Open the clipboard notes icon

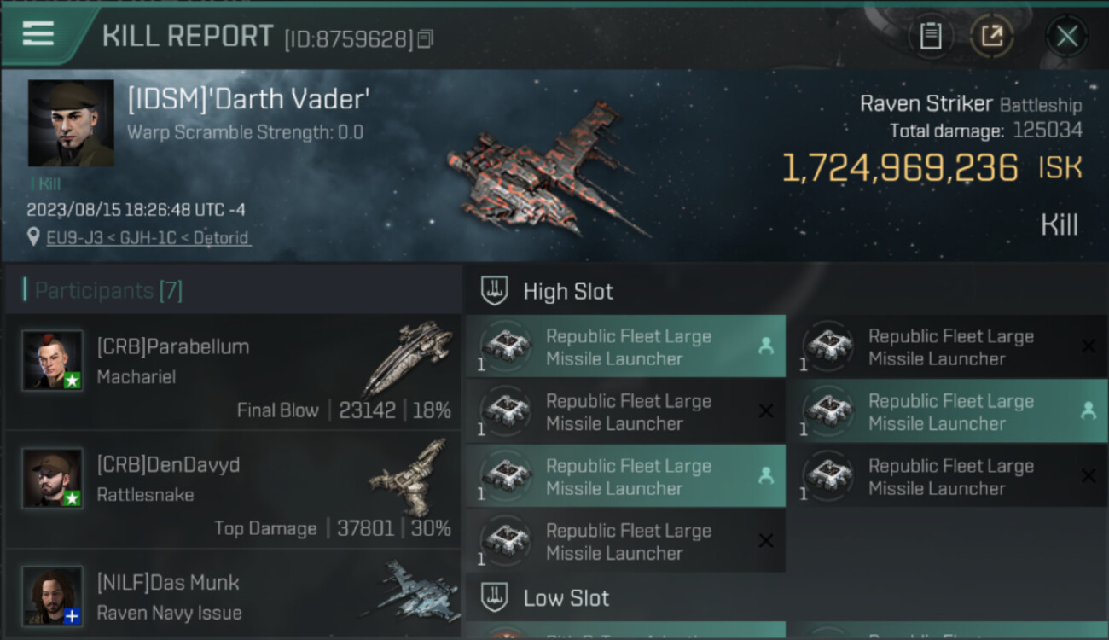931,36
